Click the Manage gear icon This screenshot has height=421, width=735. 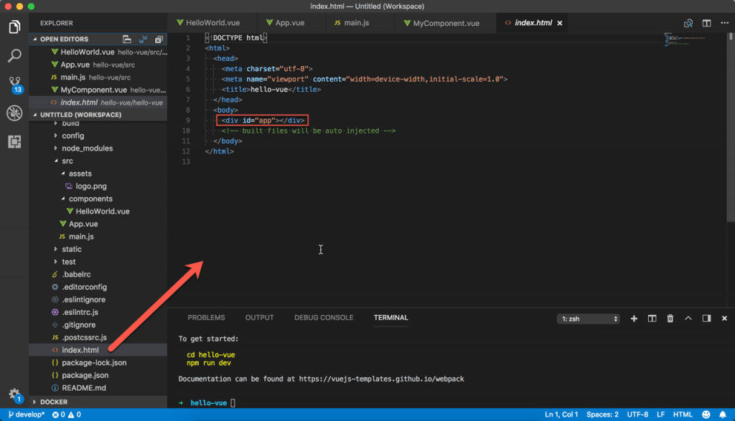pyautogui.click(x=14, y=394)
